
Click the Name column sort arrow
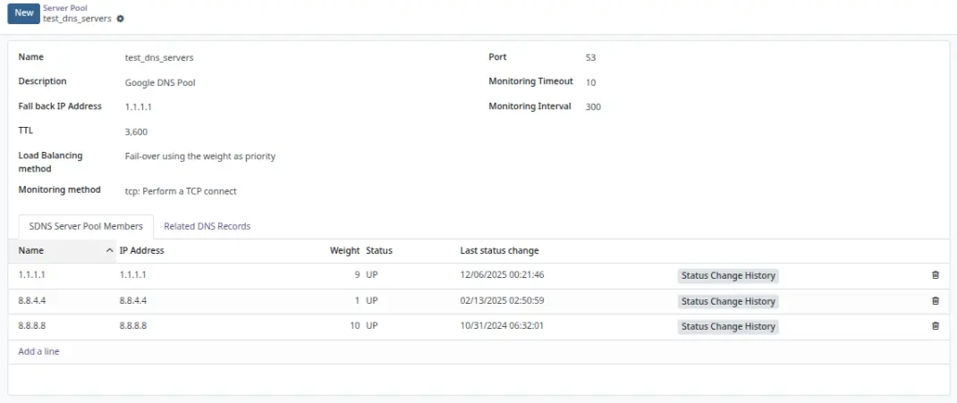[110, 251]
